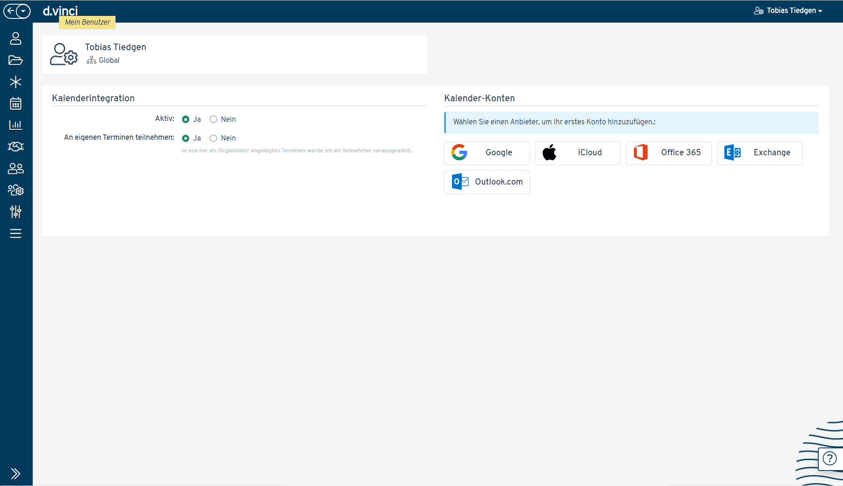Open the hamburger list sidebar icon
Image resolution: width=843 pixels, height=486 pixels.
point(15,234)
